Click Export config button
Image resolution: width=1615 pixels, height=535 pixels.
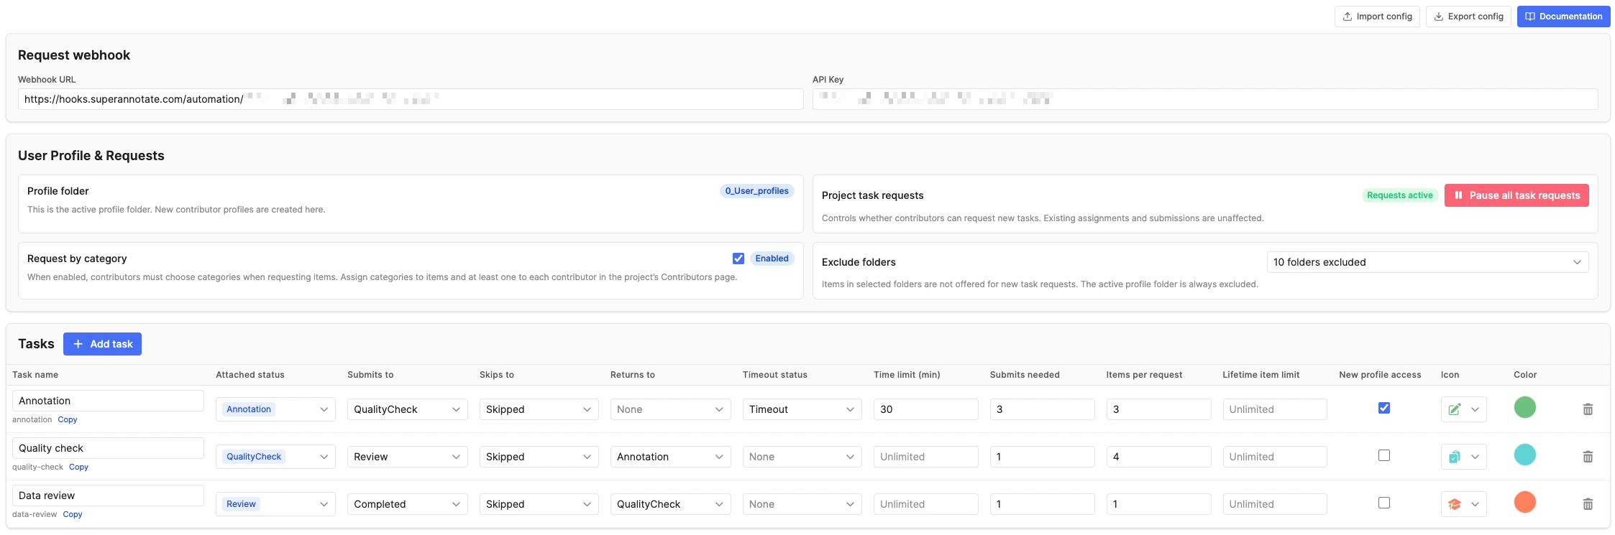coord(1468,17)
